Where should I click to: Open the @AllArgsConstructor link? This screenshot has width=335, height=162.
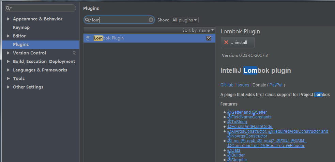(278, 134)
